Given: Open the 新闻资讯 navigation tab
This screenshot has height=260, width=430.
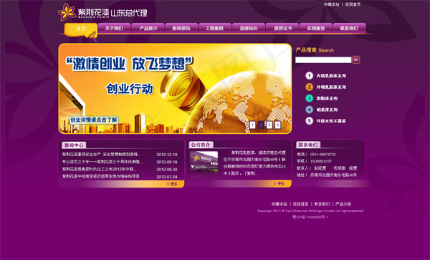Looking at the screenshot, I should 181,28.
